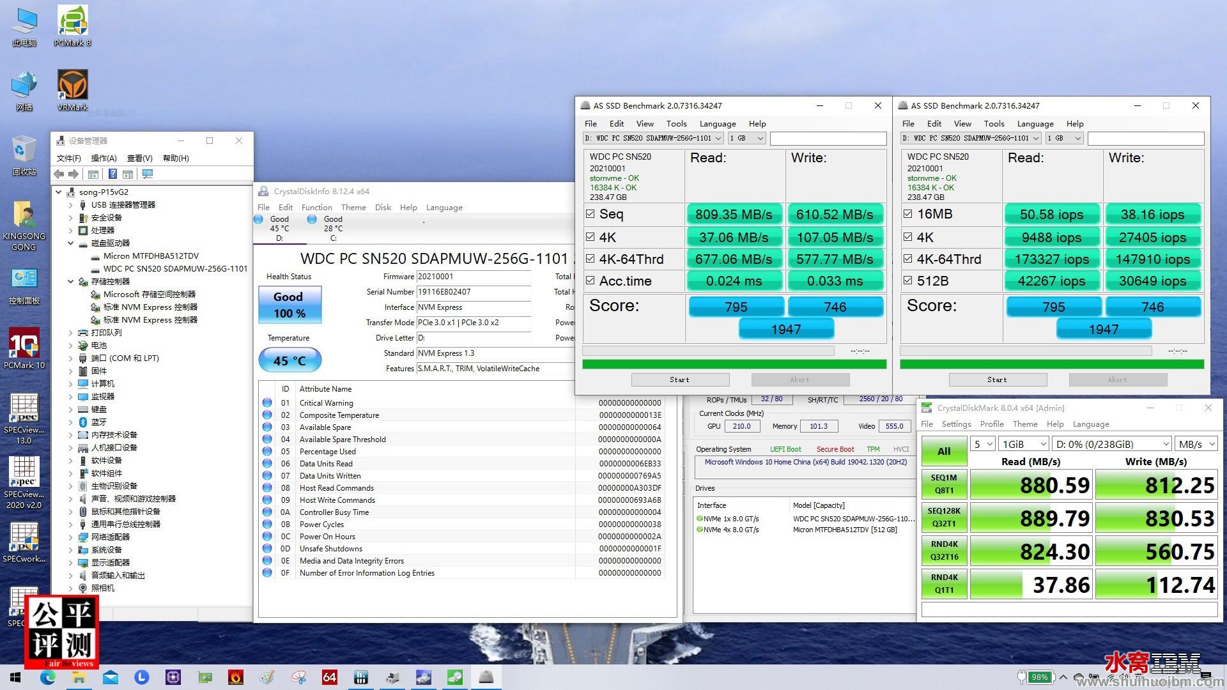Open Function menu in CrystalDiskInfo
The width and height of the screenshot is (1227, 690).
(x=317, y=208)
